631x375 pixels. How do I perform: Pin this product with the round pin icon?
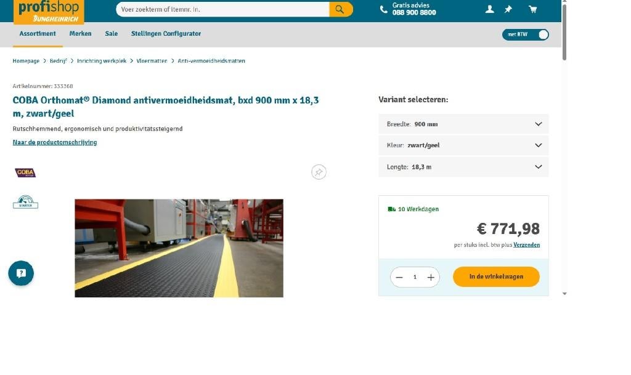[319, 172]
